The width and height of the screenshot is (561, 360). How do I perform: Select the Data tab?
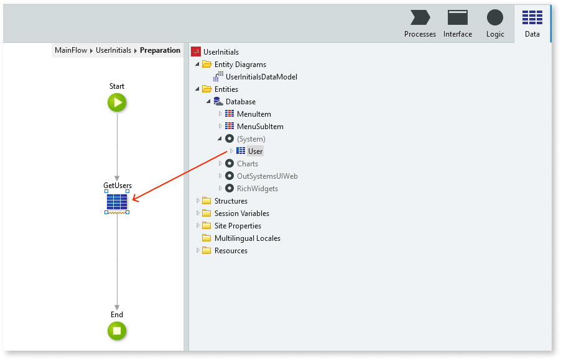click(x=532, y=24)
